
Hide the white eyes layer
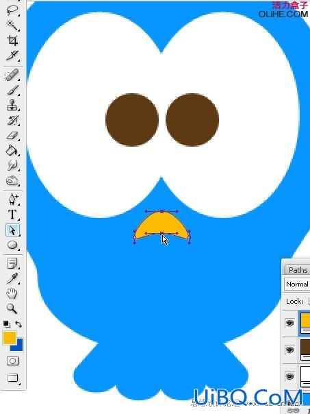click(289, 376)
